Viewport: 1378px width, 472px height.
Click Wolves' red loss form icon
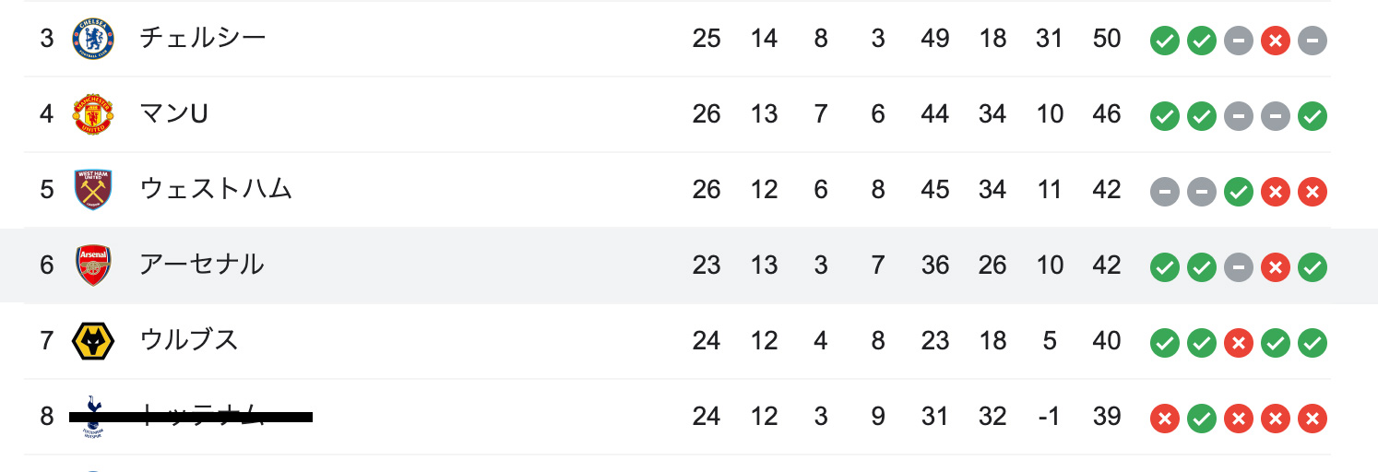(x=1239, y=343)
